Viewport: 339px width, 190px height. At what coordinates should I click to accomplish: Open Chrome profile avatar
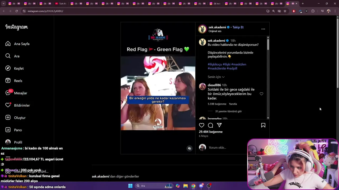point(329,11)
